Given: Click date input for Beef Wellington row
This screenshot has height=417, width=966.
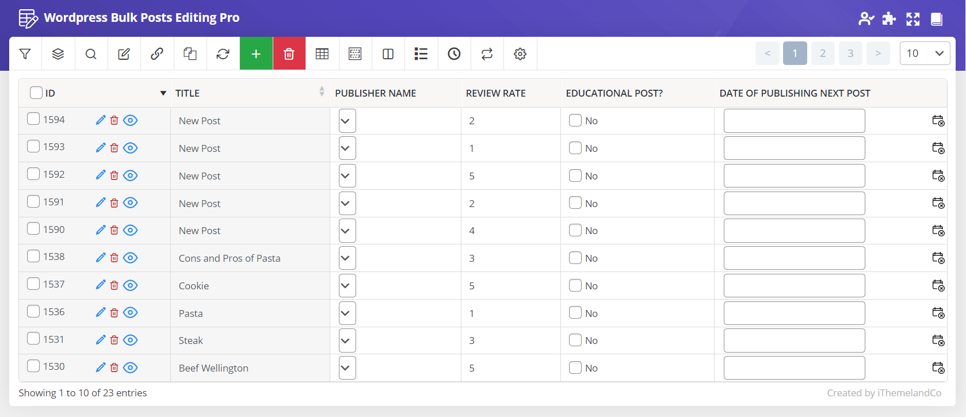Looking at the screenshot, I should coord(795,368).
